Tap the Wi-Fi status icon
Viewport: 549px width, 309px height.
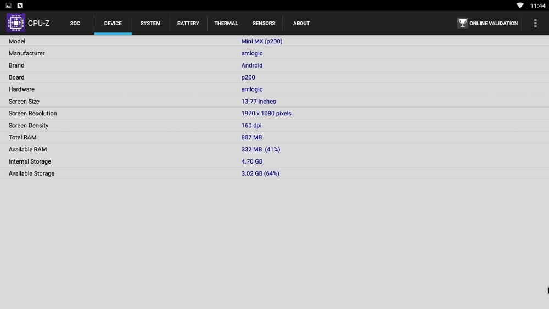pos(519,5)
